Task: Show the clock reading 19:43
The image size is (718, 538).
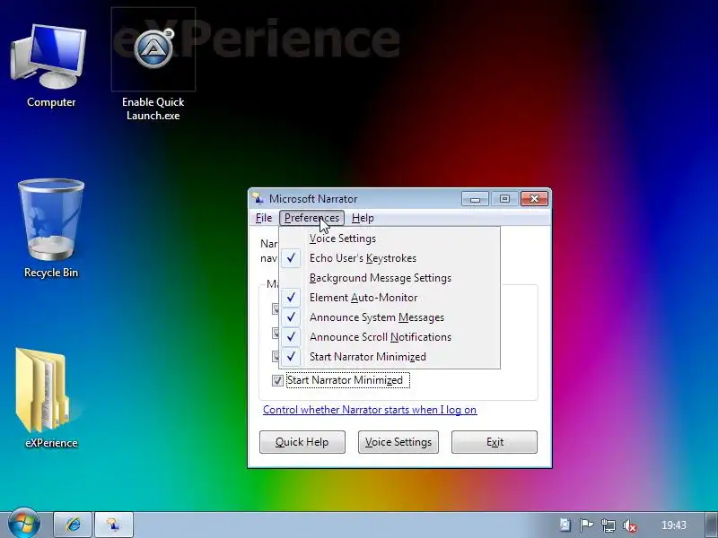Action: 674,525
